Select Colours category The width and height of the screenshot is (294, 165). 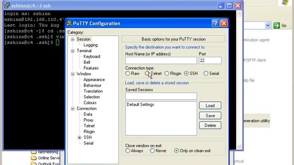tap(90, 103)
